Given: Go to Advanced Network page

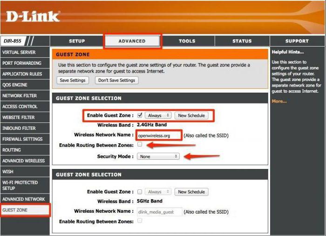Looking at the screenshot, I should [x=25, y=199].
